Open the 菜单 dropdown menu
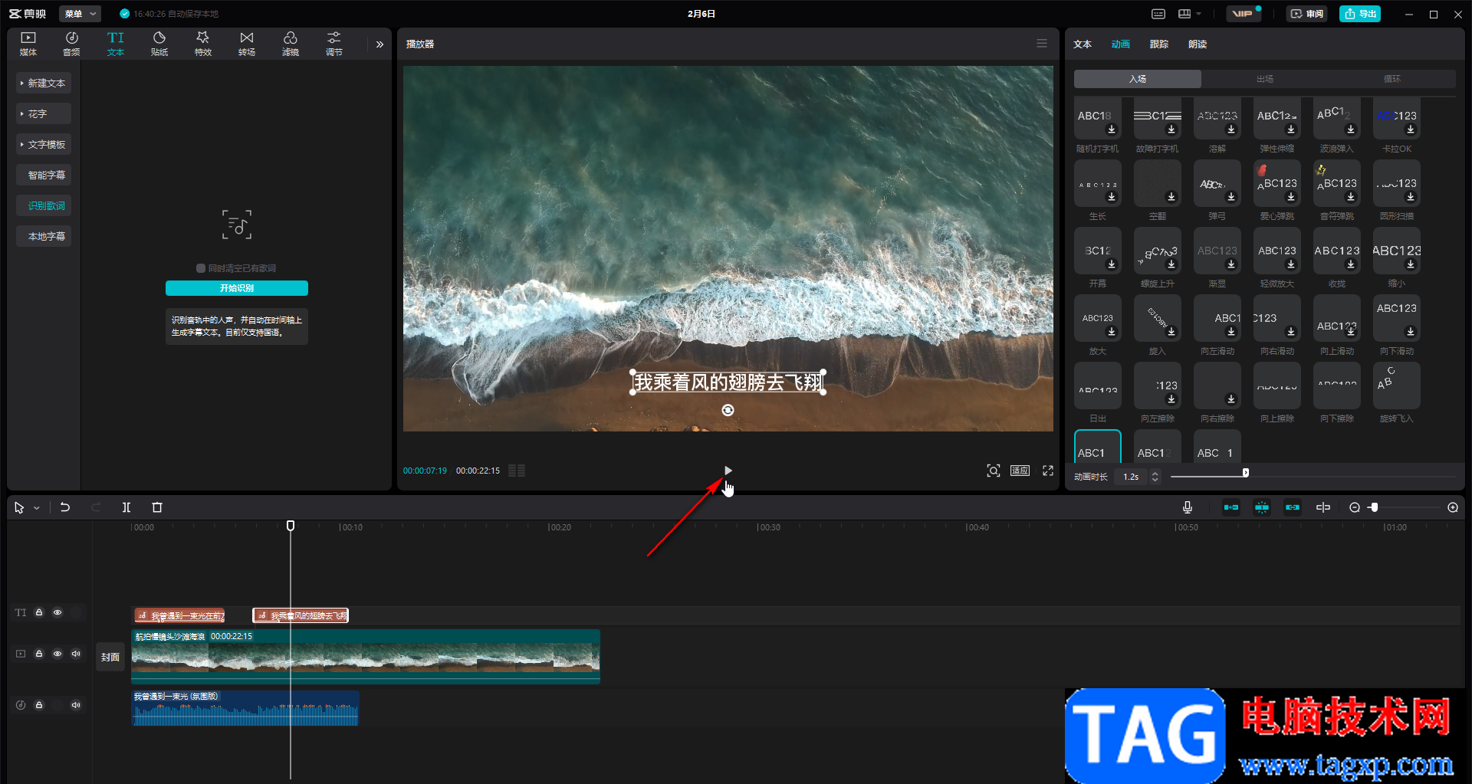The width and height of the screenshot is (1472, 784). point(80,14)
